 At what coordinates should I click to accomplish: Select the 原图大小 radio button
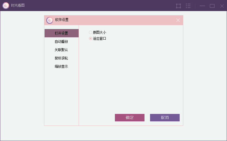(91, 32)
